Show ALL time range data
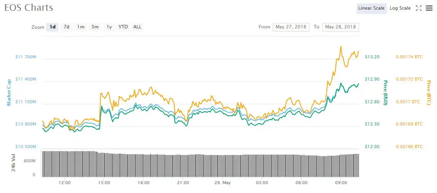The height and width of the screenshot is (193, 437). click(x=137, y=27)
